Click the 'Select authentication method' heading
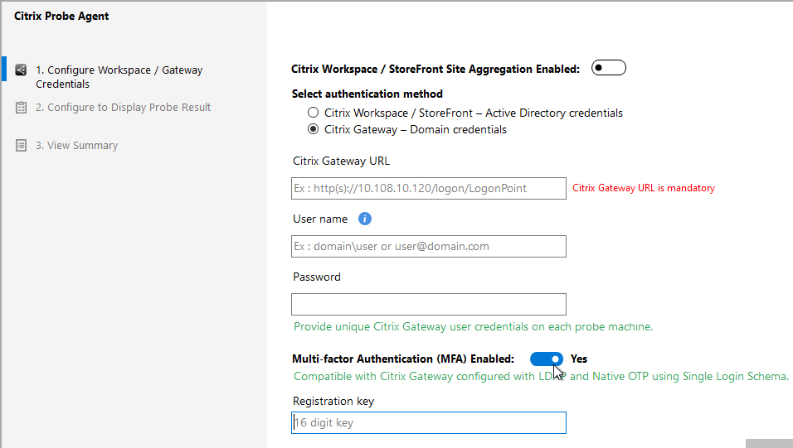793x448 pixels. coord(367,94)
